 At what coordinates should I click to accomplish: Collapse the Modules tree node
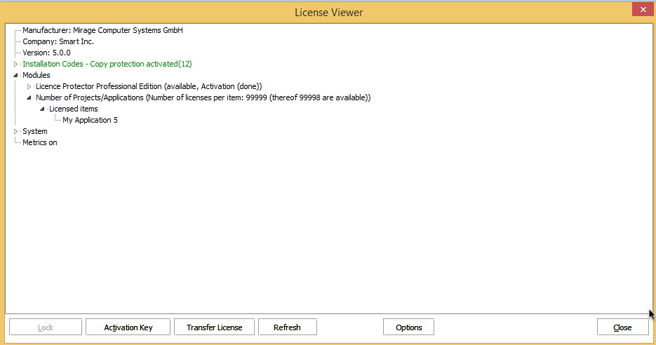coord(16,75)
